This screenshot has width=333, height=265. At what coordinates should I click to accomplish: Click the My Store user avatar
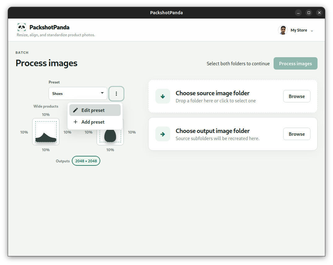tap(283, 30)
